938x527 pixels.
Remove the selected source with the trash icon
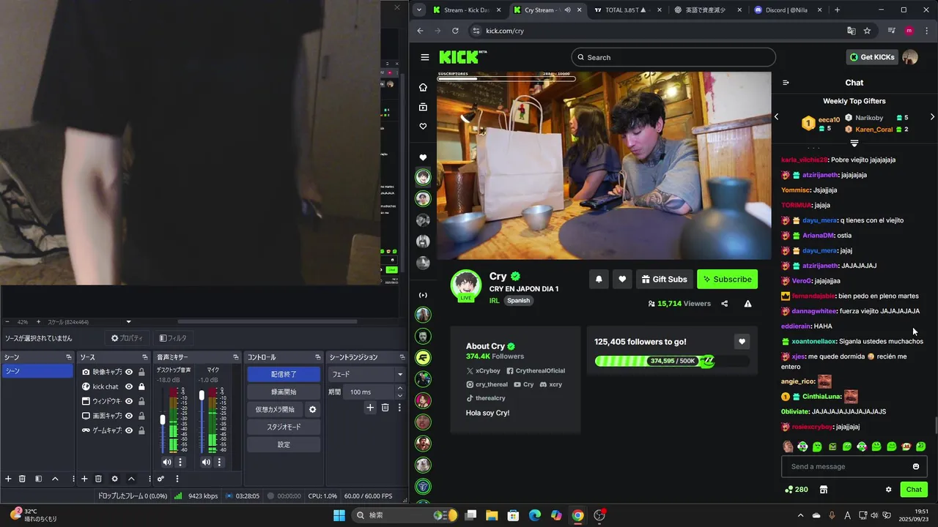[98, 479]
